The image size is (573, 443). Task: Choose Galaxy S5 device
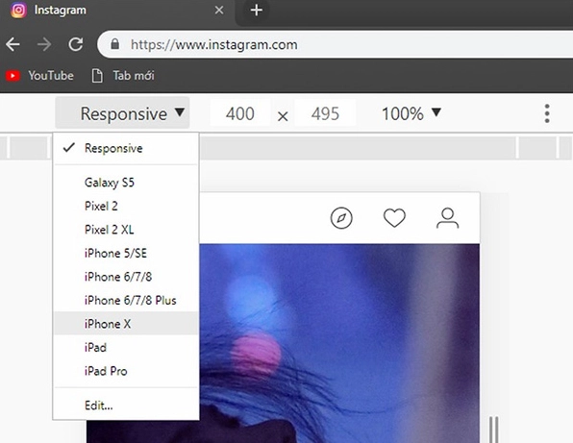click(126, 182)
